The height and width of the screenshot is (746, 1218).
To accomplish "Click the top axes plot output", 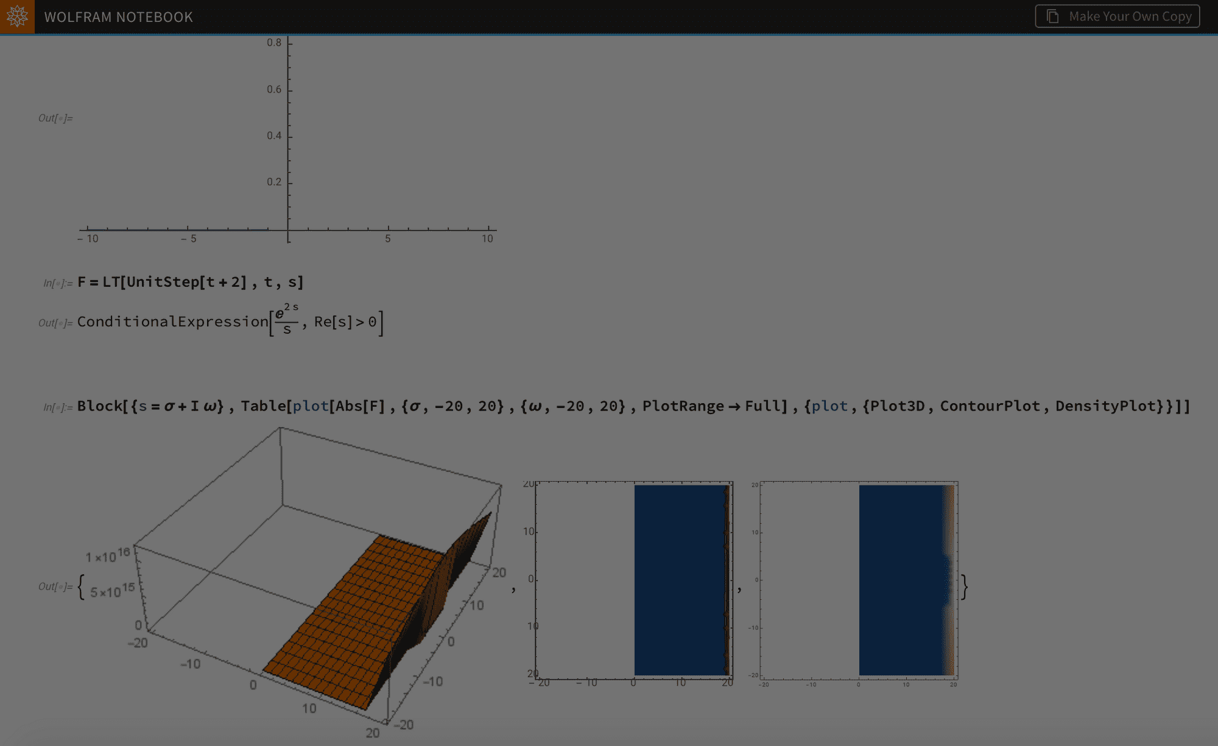I will [287, 140].
